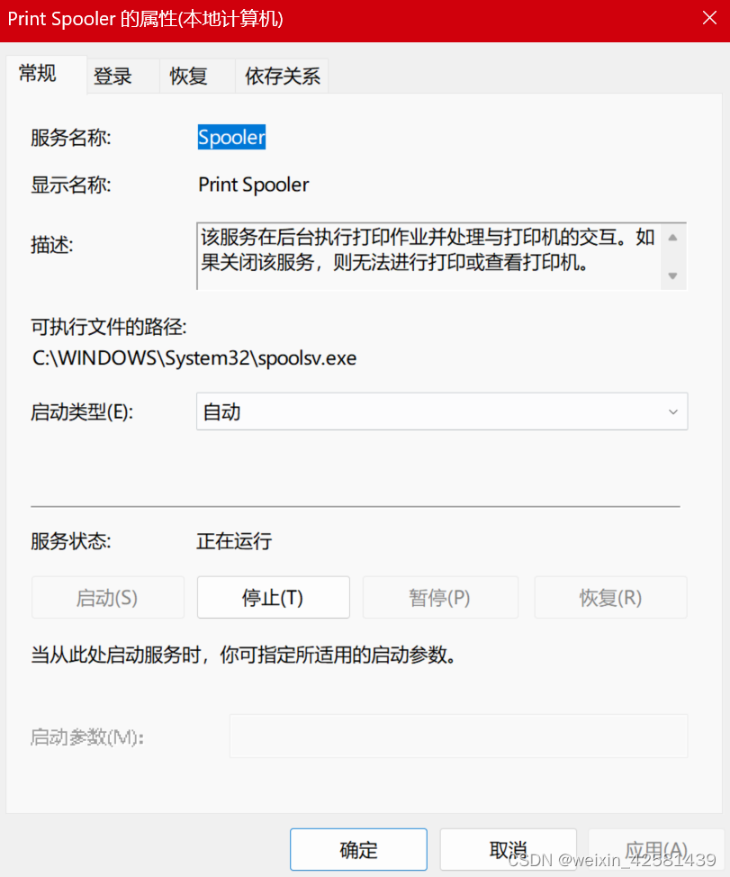Switch to the 依存关系 tab

(x=282, y=76)
